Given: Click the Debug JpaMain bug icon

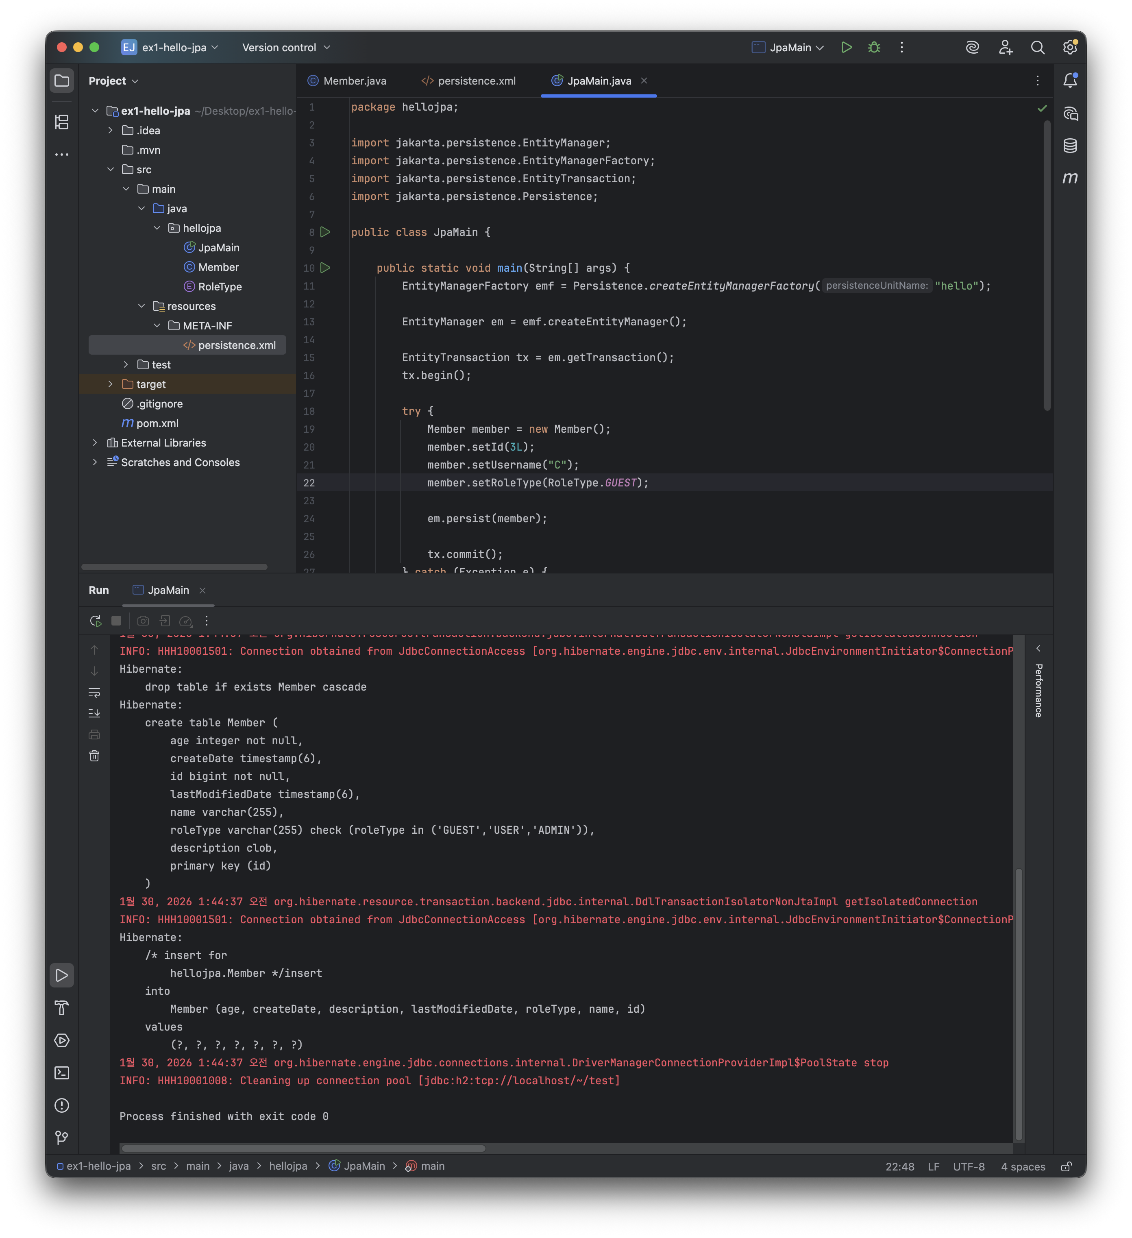Looking at the screenshot, I should [x=874, y=47].
